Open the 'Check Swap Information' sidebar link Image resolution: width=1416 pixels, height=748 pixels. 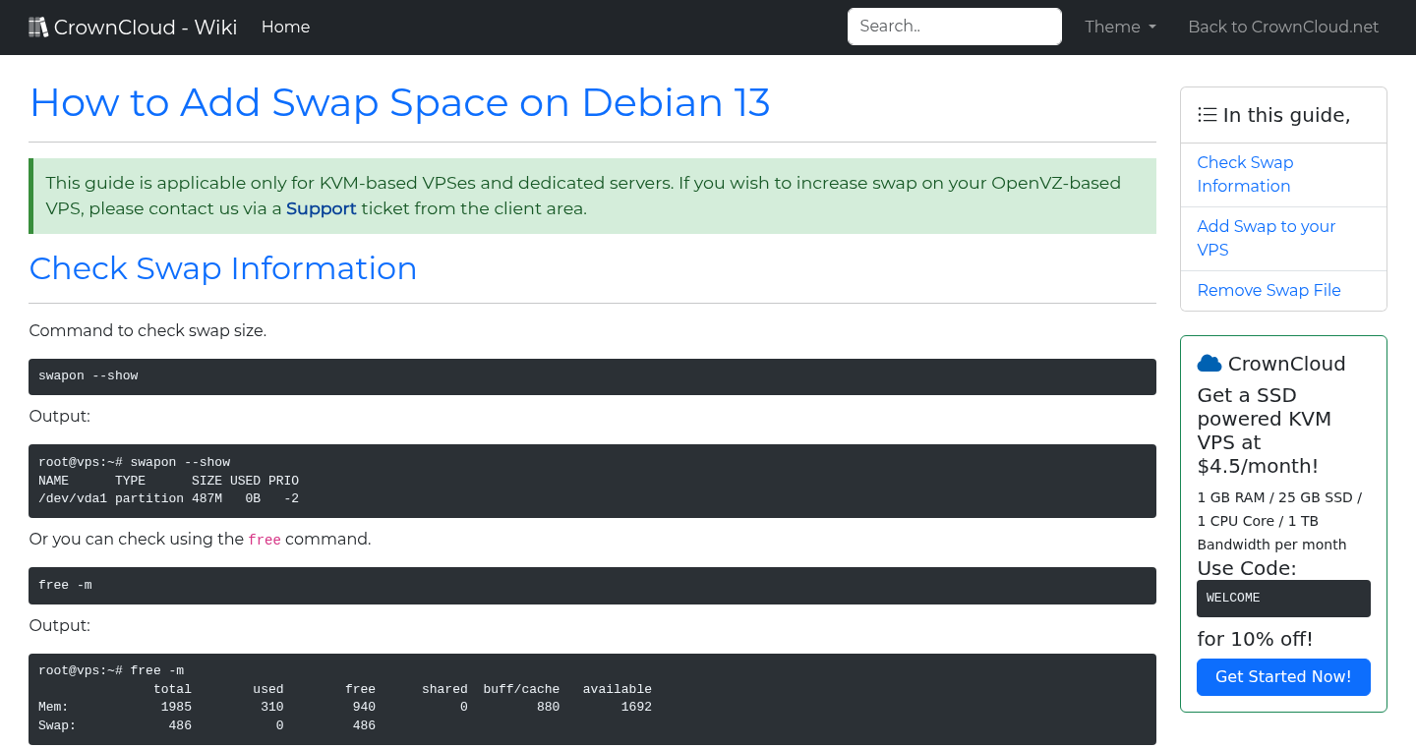click(1245, 174)
